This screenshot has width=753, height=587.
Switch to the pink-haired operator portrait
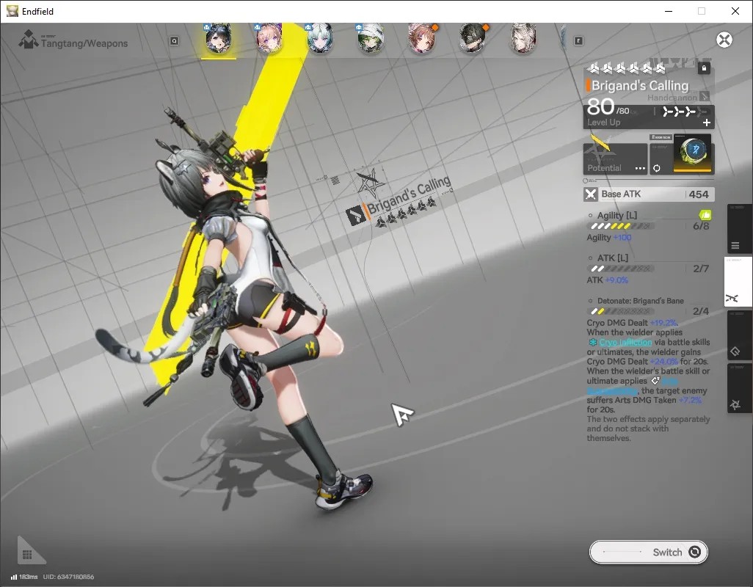pos(269,38)
